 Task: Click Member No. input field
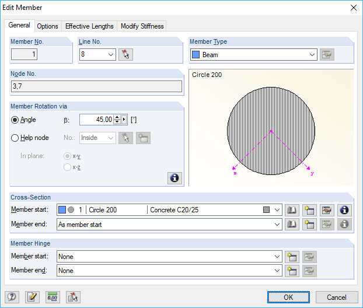tap(24, 54)
